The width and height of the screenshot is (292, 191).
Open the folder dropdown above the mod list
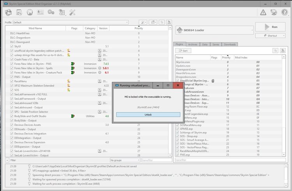tap(153, 22)
